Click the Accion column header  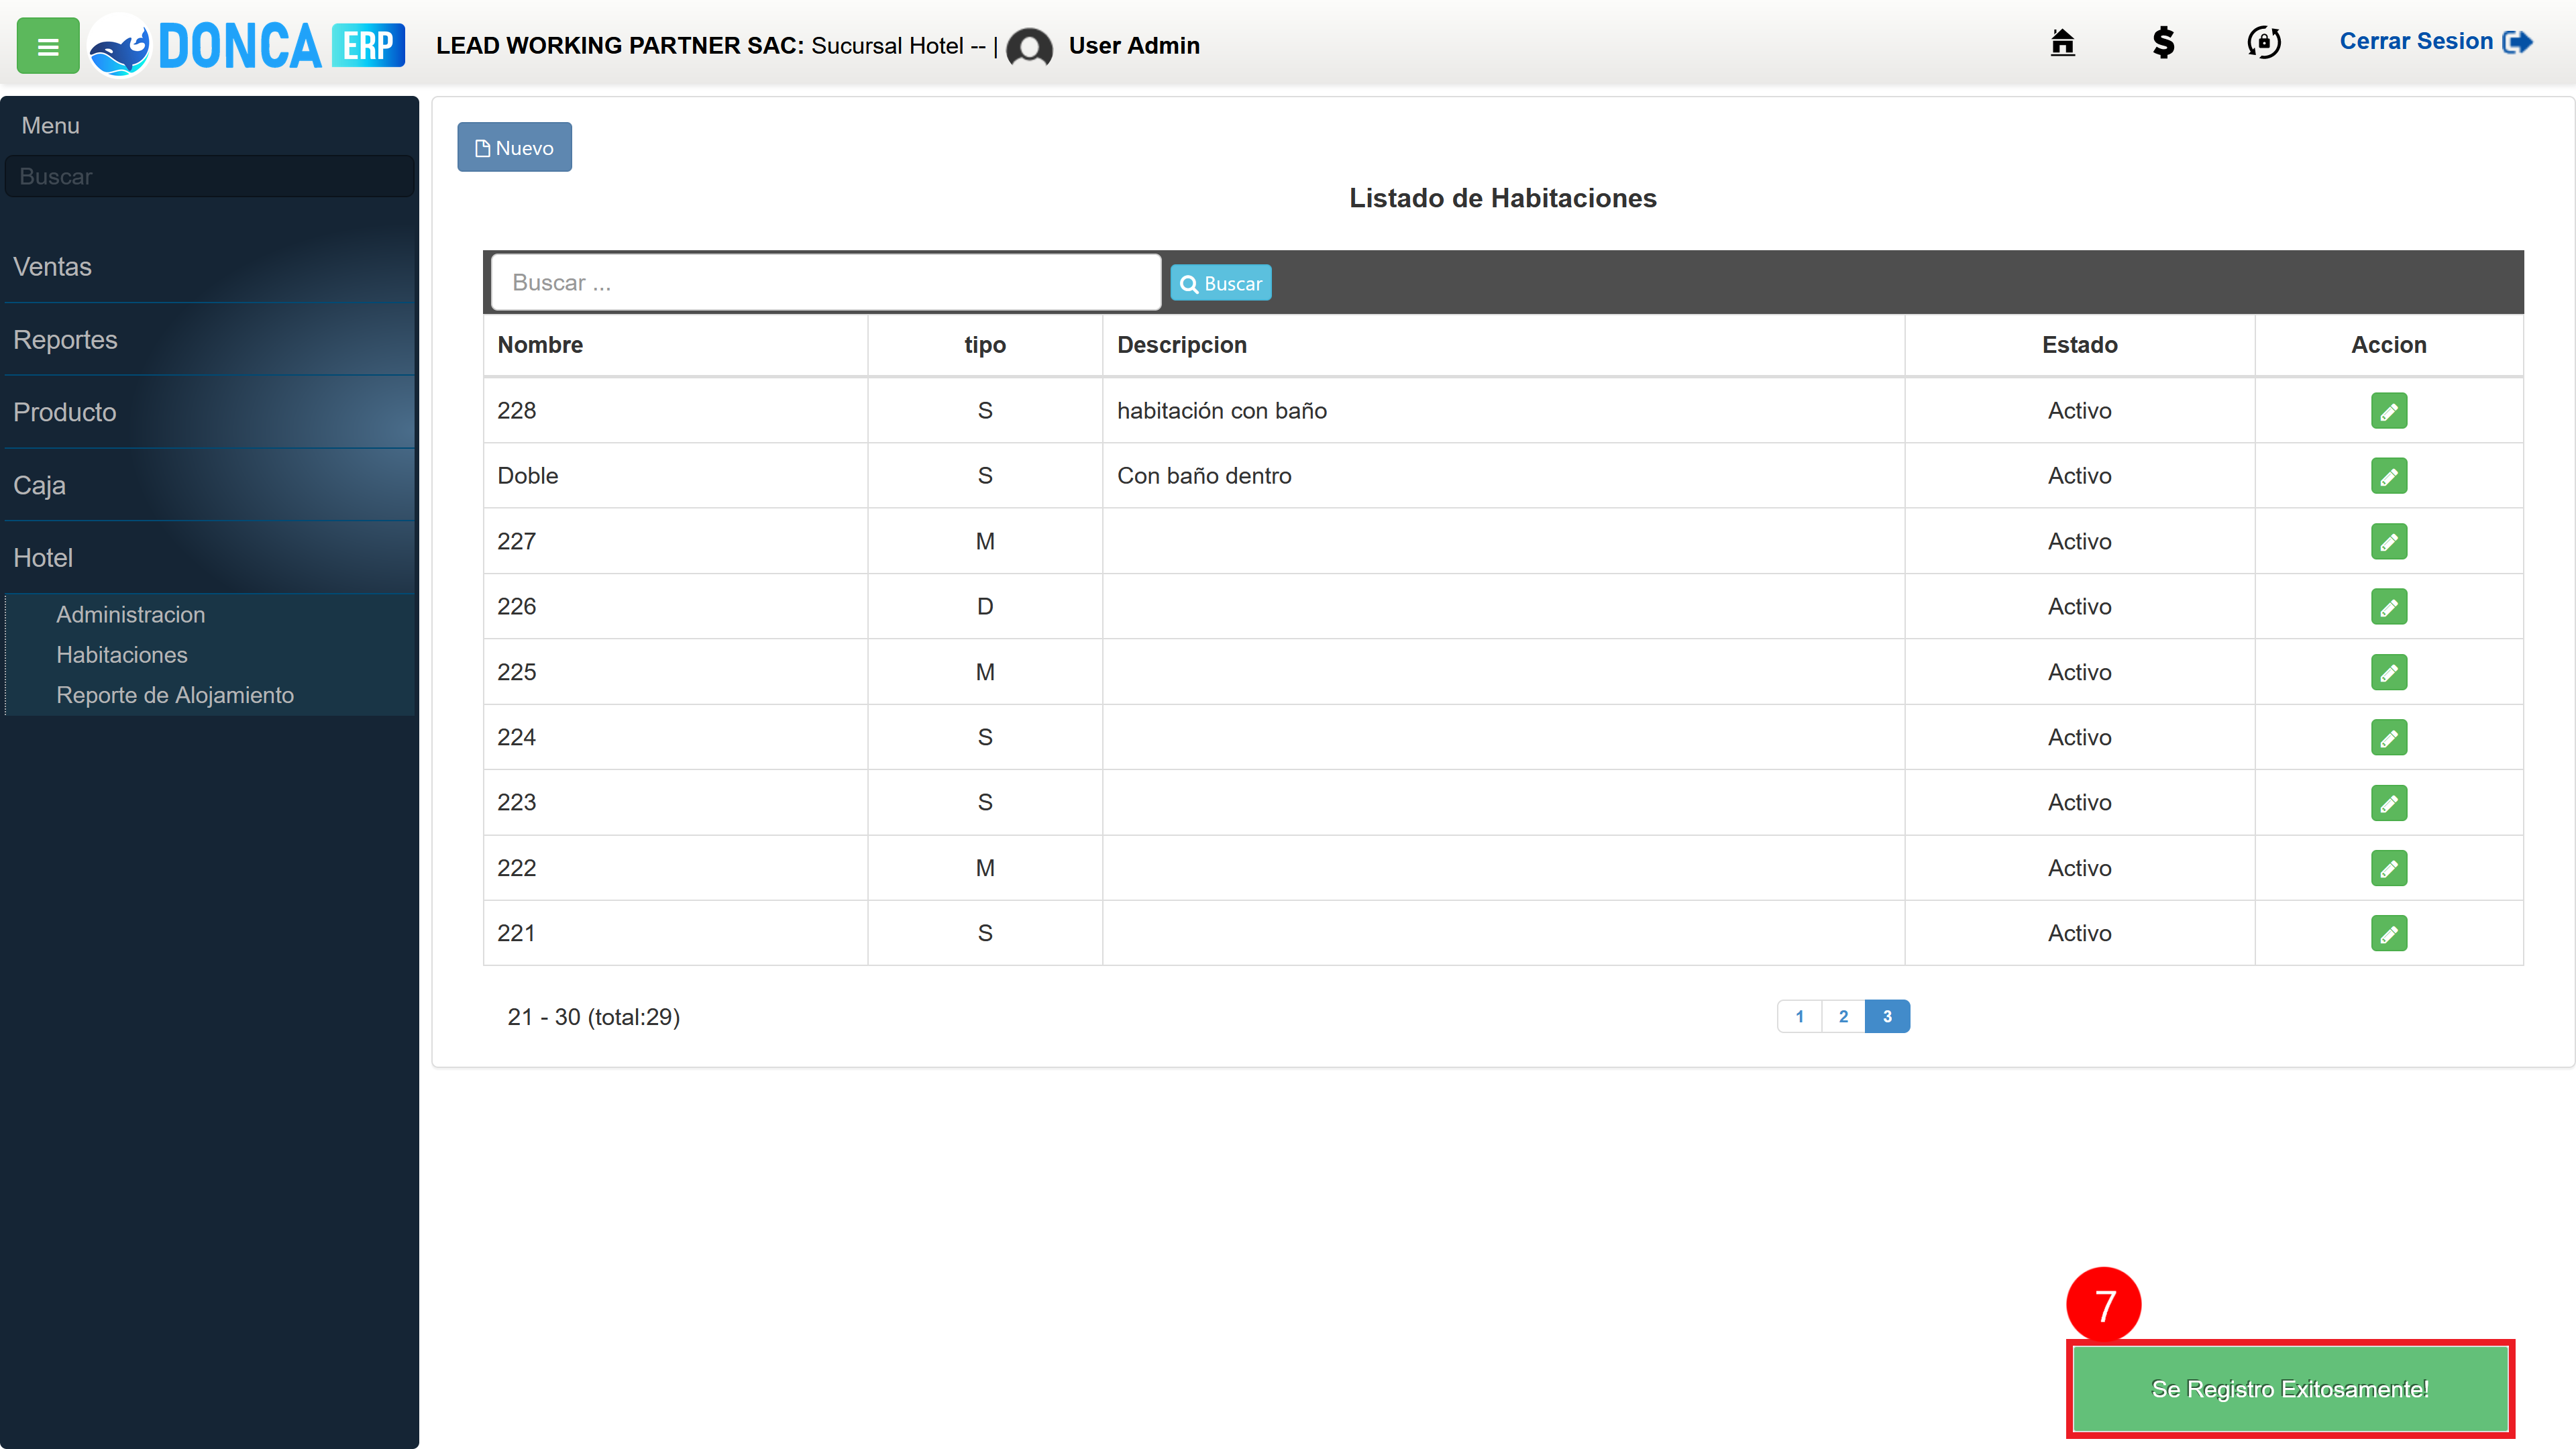point(2388,345)
